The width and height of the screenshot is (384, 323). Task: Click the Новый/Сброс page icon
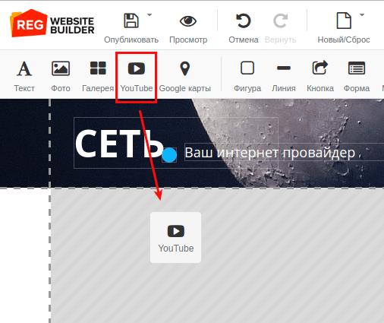tap(344, 21)
